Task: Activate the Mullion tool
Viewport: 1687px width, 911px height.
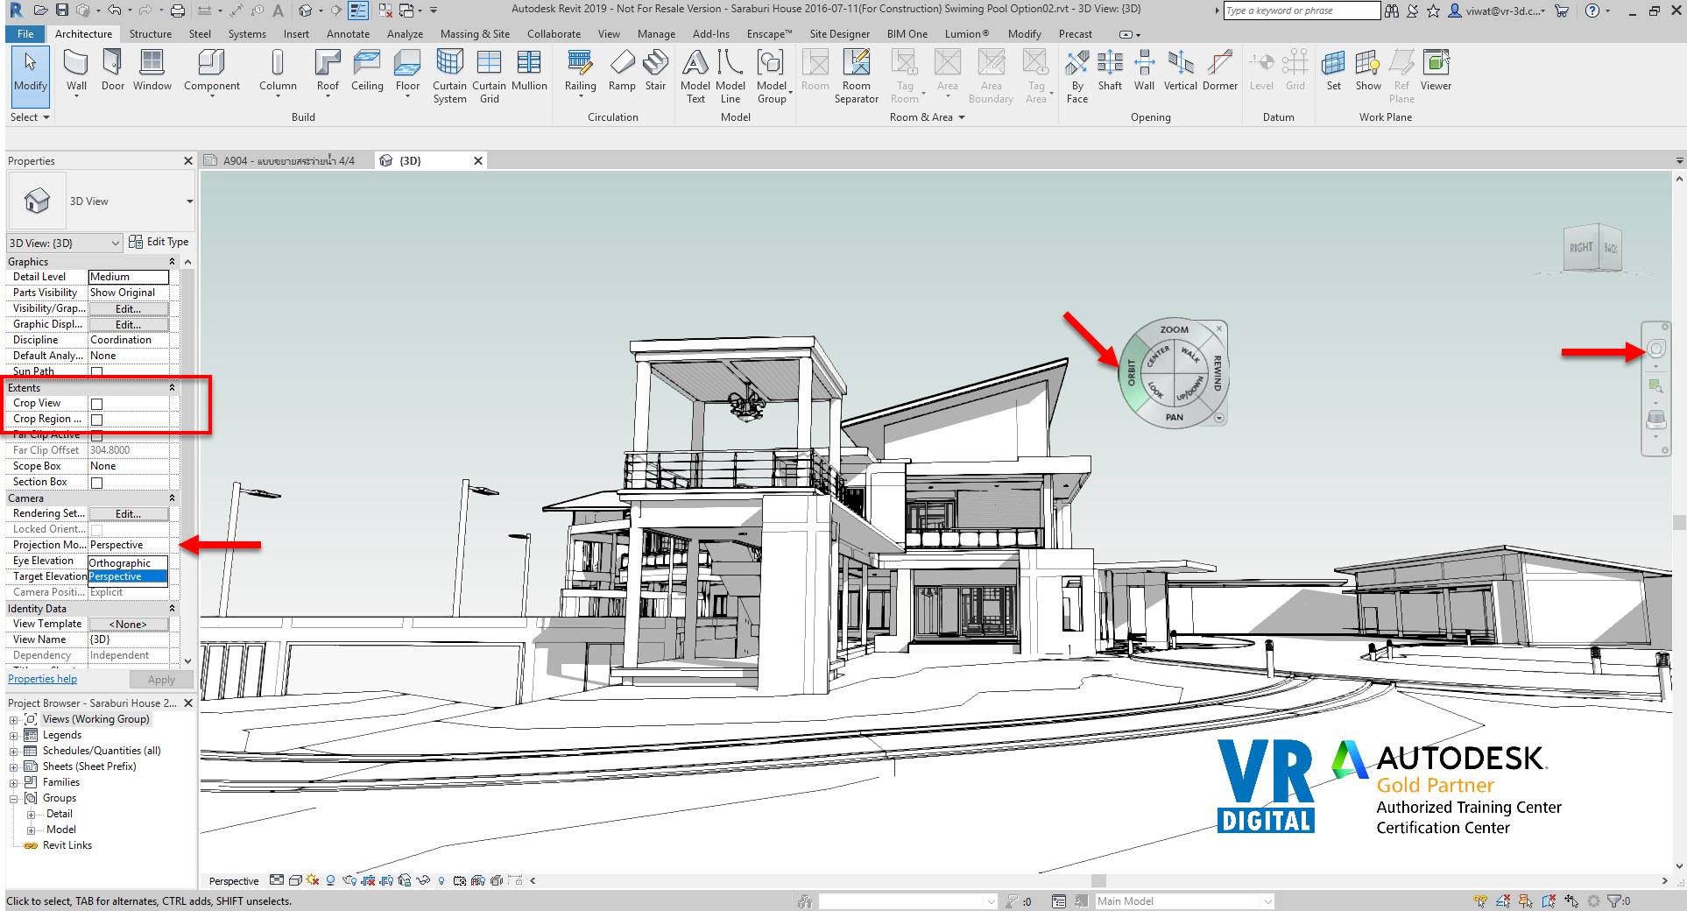Action: tap(529, 71)
